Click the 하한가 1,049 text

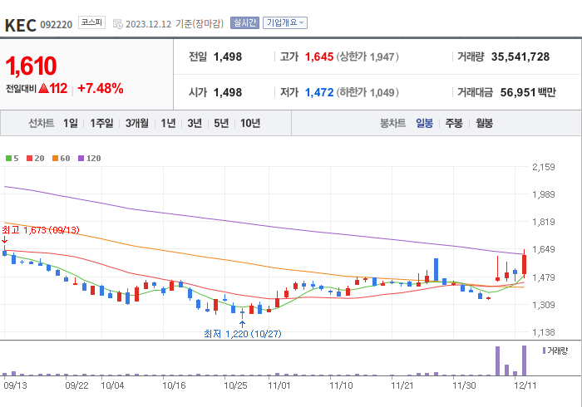tap(367, 92)
